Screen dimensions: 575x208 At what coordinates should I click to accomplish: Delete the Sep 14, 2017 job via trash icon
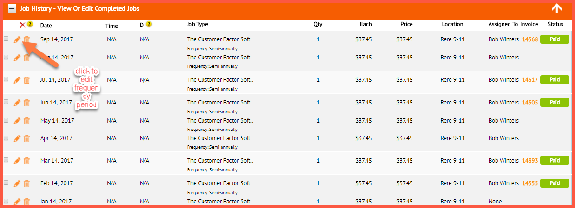tap(27, 40)
